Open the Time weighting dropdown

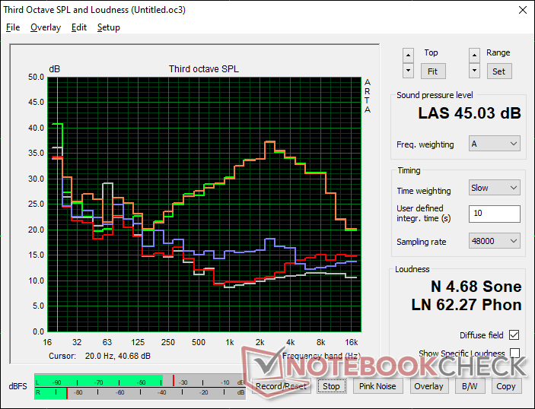coord(495,188)
